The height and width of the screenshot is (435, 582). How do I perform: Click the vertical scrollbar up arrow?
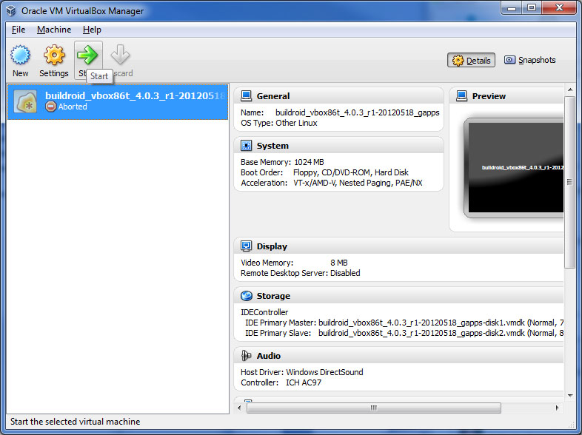point(570,90)
